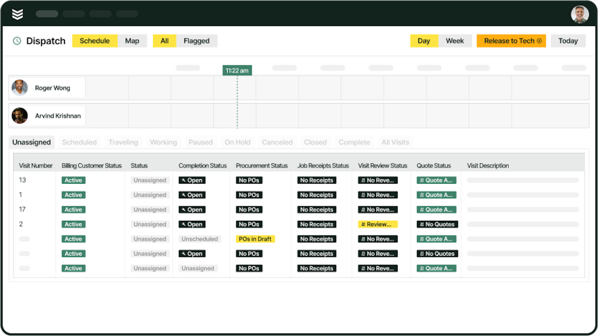Click the 11:22 am timeline marker
Screen dimensions: 598x336
(x=237, y=70)
